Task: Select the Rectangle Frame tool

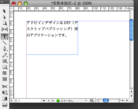Action: (x=5, y=61)
